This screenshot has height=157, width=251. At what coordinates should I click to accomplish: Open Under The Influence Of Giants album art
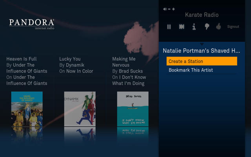(27, 109)
